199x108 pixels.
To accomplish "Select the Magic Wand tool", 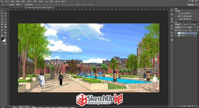I will [5, 13].
